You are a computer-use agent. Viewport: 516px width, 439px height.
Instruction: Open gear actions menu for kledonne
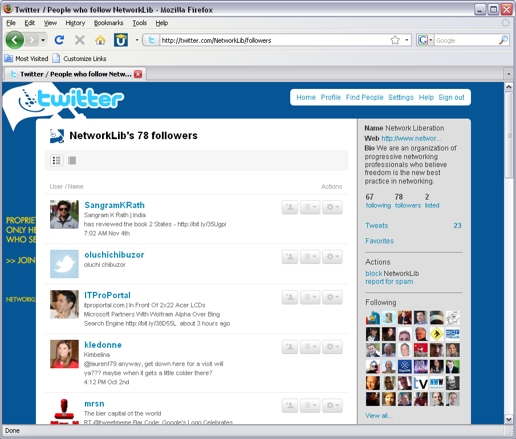pos(332,347)
